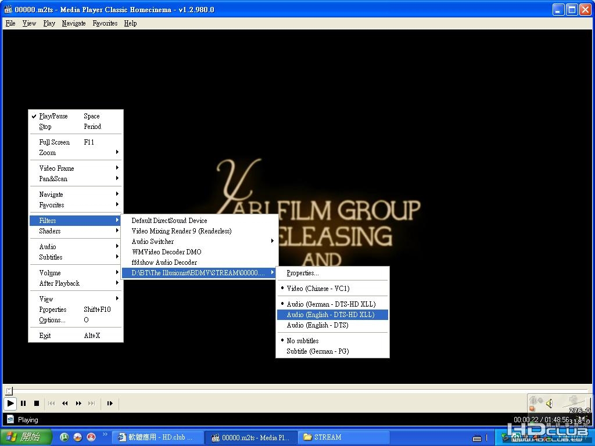Open the Start button on the taskbar
The image size is (595, 446).
pyautogui.click(x=26, y=437)
